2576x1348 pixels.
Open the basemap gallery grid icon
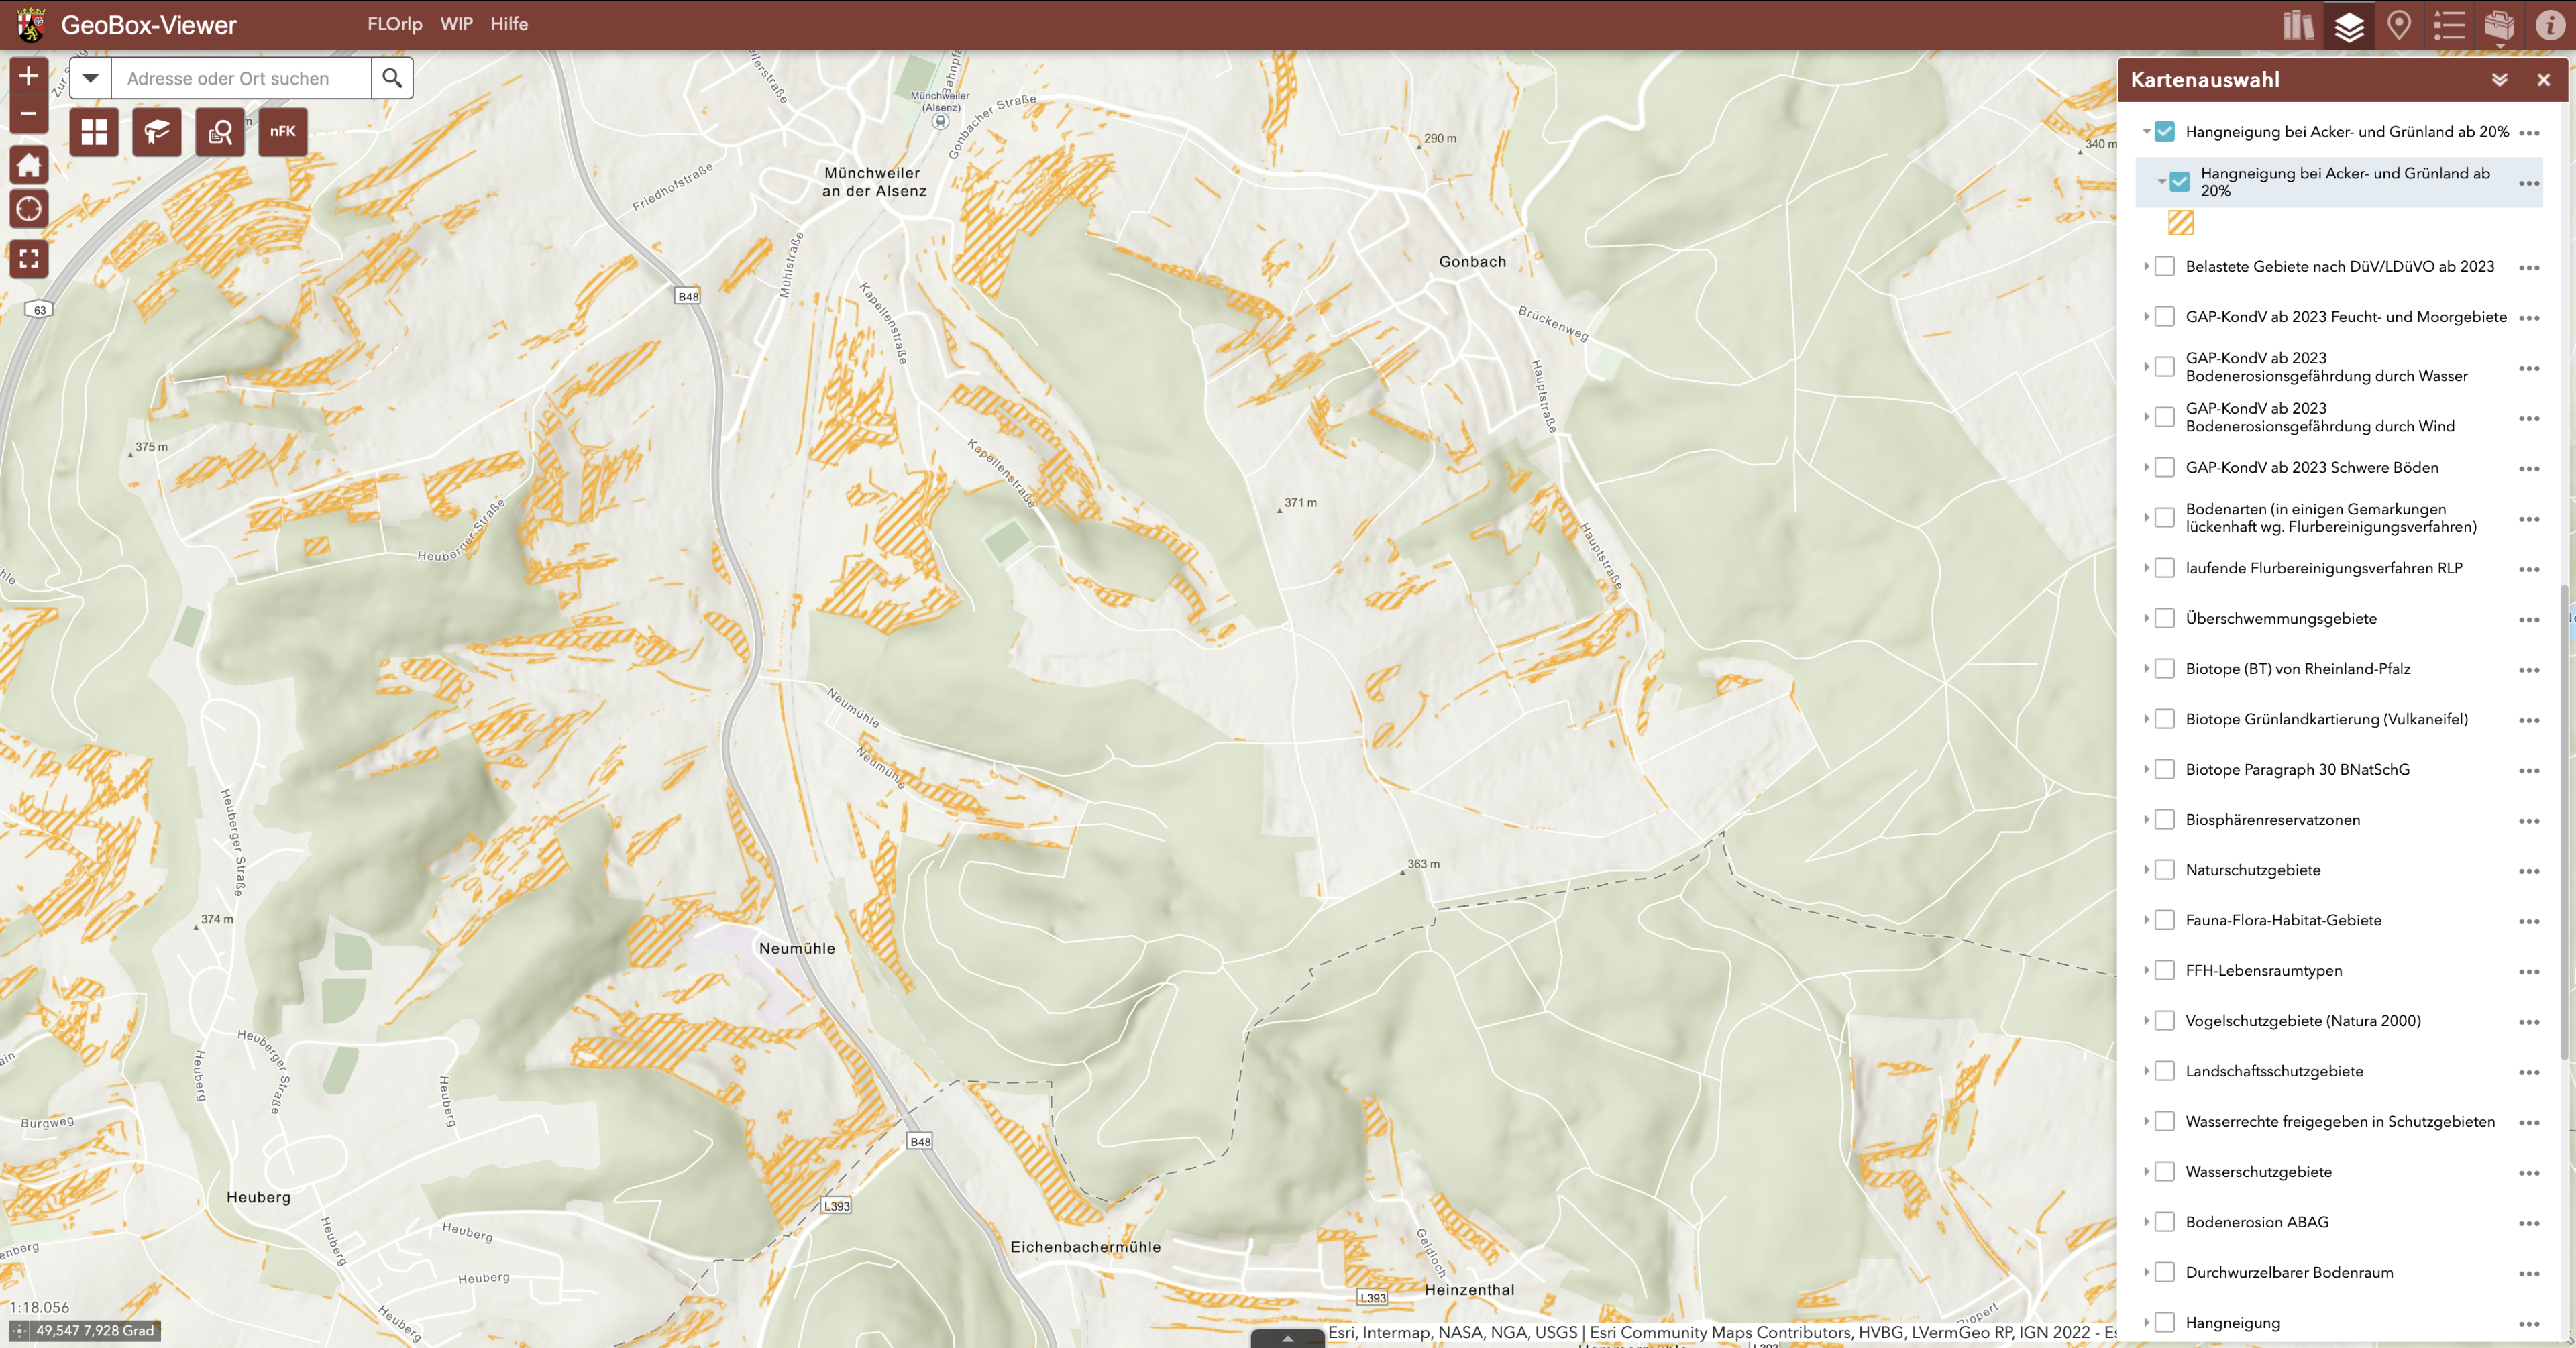(x=94, y=131)
